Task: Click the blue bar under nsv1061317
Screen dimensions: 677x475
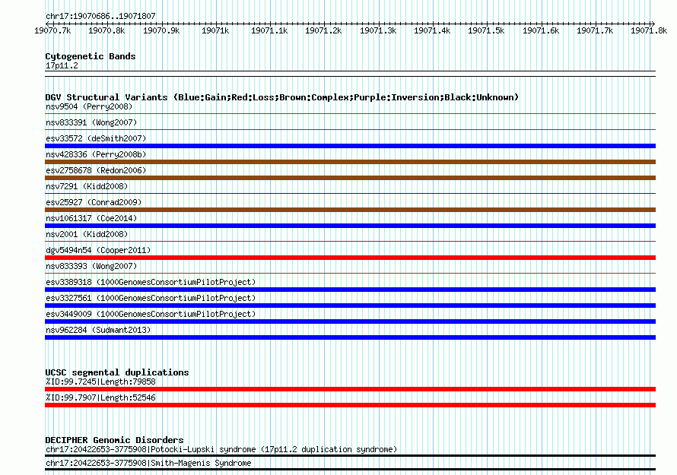Action: coord(350,226)
